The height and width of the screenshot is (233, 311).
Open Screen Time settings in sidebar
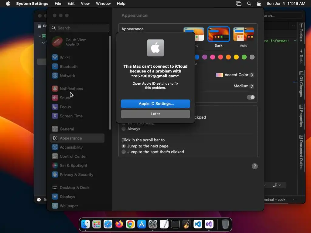(x=77, y=116)
